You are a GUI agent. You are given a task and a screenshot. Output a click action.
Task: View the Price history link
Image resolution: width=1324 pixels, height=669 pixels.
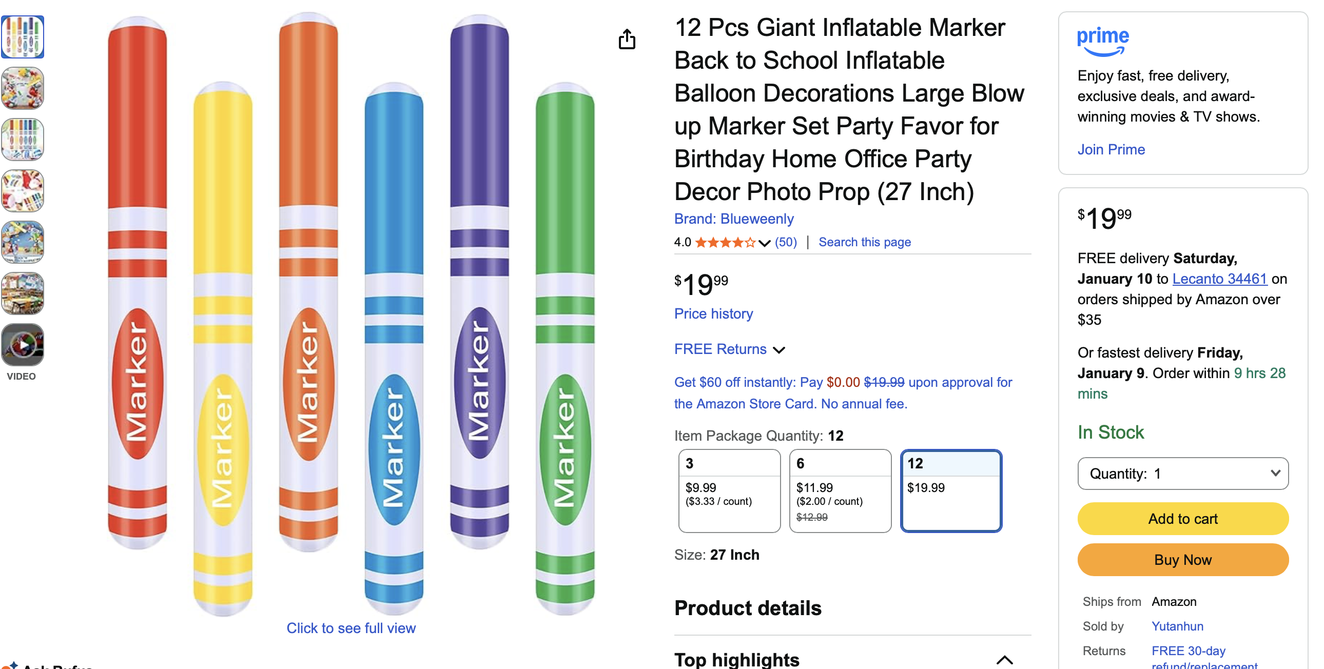[x=713, y=313]
